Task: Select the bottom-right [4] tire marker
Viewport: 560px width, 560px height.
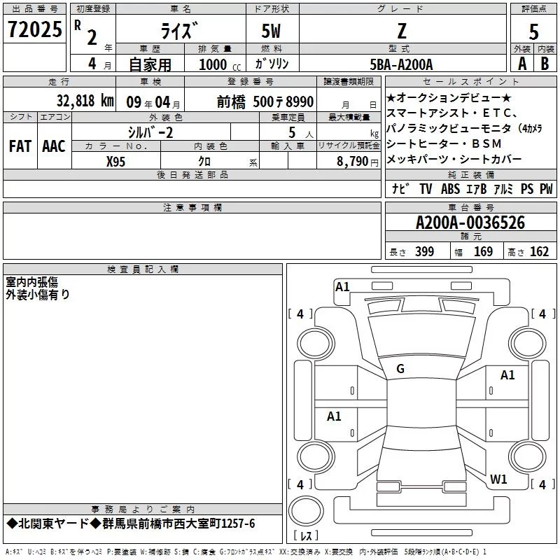Action: [x=542, y=484]
